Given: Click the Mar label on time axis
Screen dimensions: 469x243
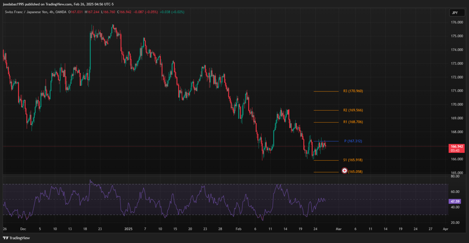Looking at the screenshot, I should pos(338,229).
